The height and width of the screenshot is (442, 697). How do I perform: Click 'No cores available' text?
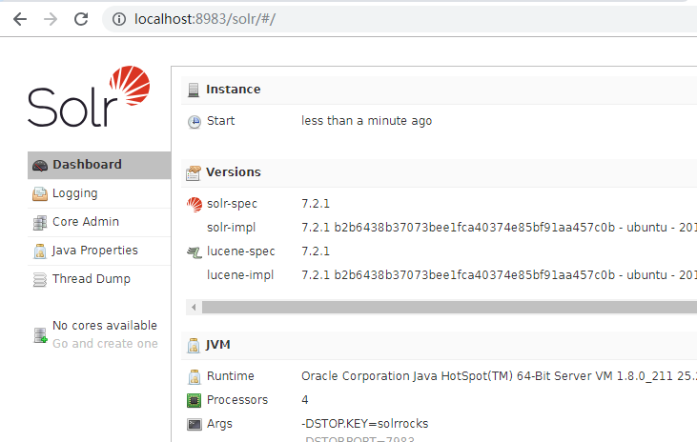105,326
